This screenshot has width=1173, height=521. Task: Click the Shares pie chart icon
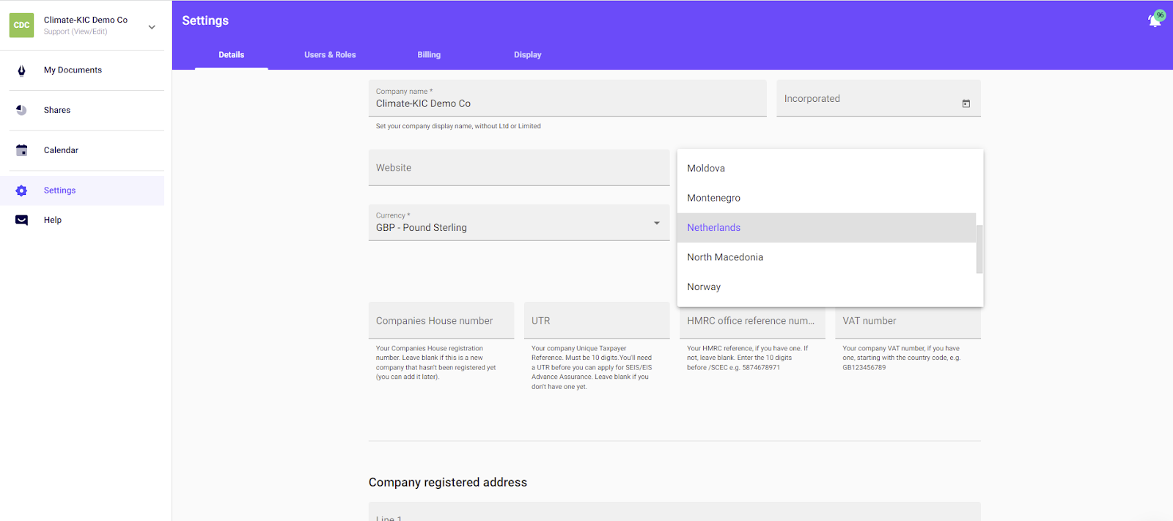21,110
